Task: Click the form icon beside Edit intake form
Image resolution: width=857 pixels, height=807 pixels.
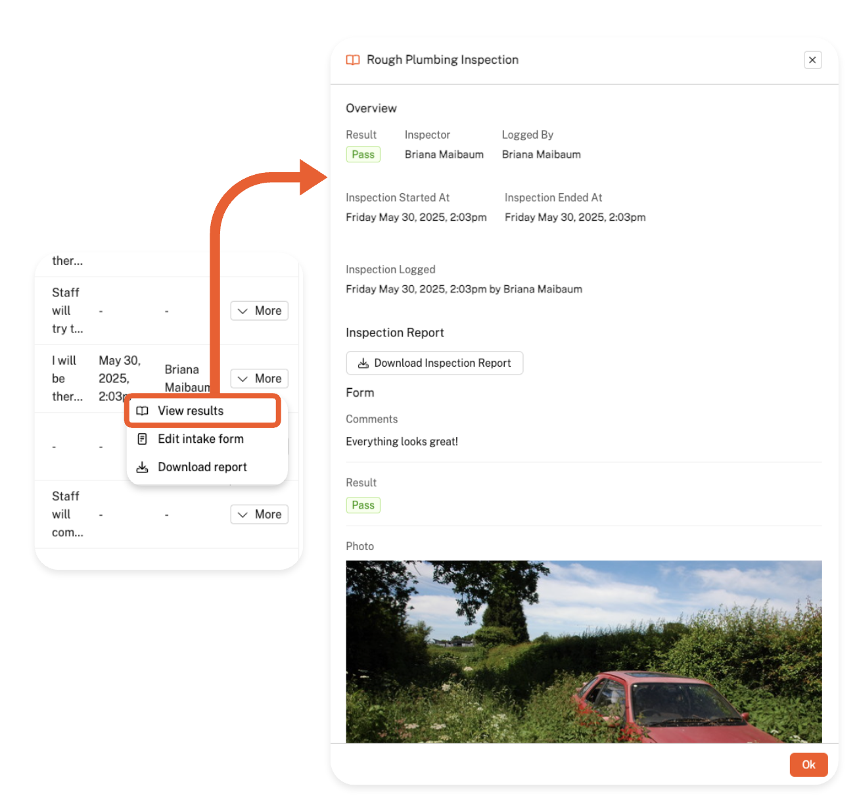Action: [142, 439]
